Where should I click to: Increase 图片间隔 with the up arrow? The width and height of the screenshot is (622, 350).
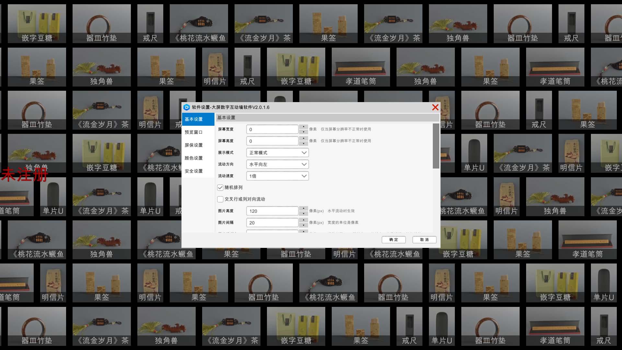click(304, 220)
